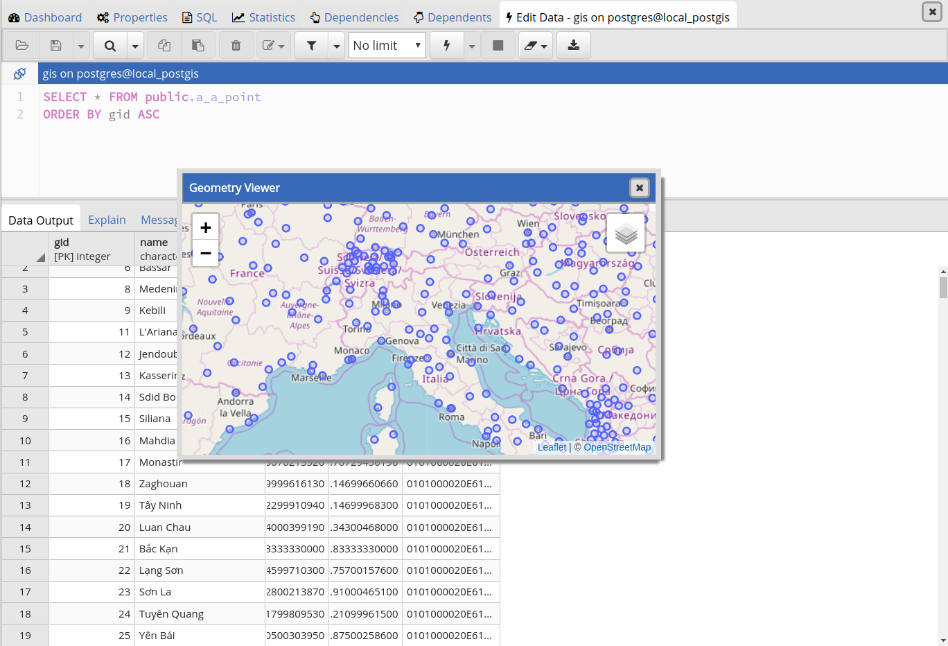Switch to the Explain tab
The image size is (948, 646).
pyautogui.click(x=107, y=220)
